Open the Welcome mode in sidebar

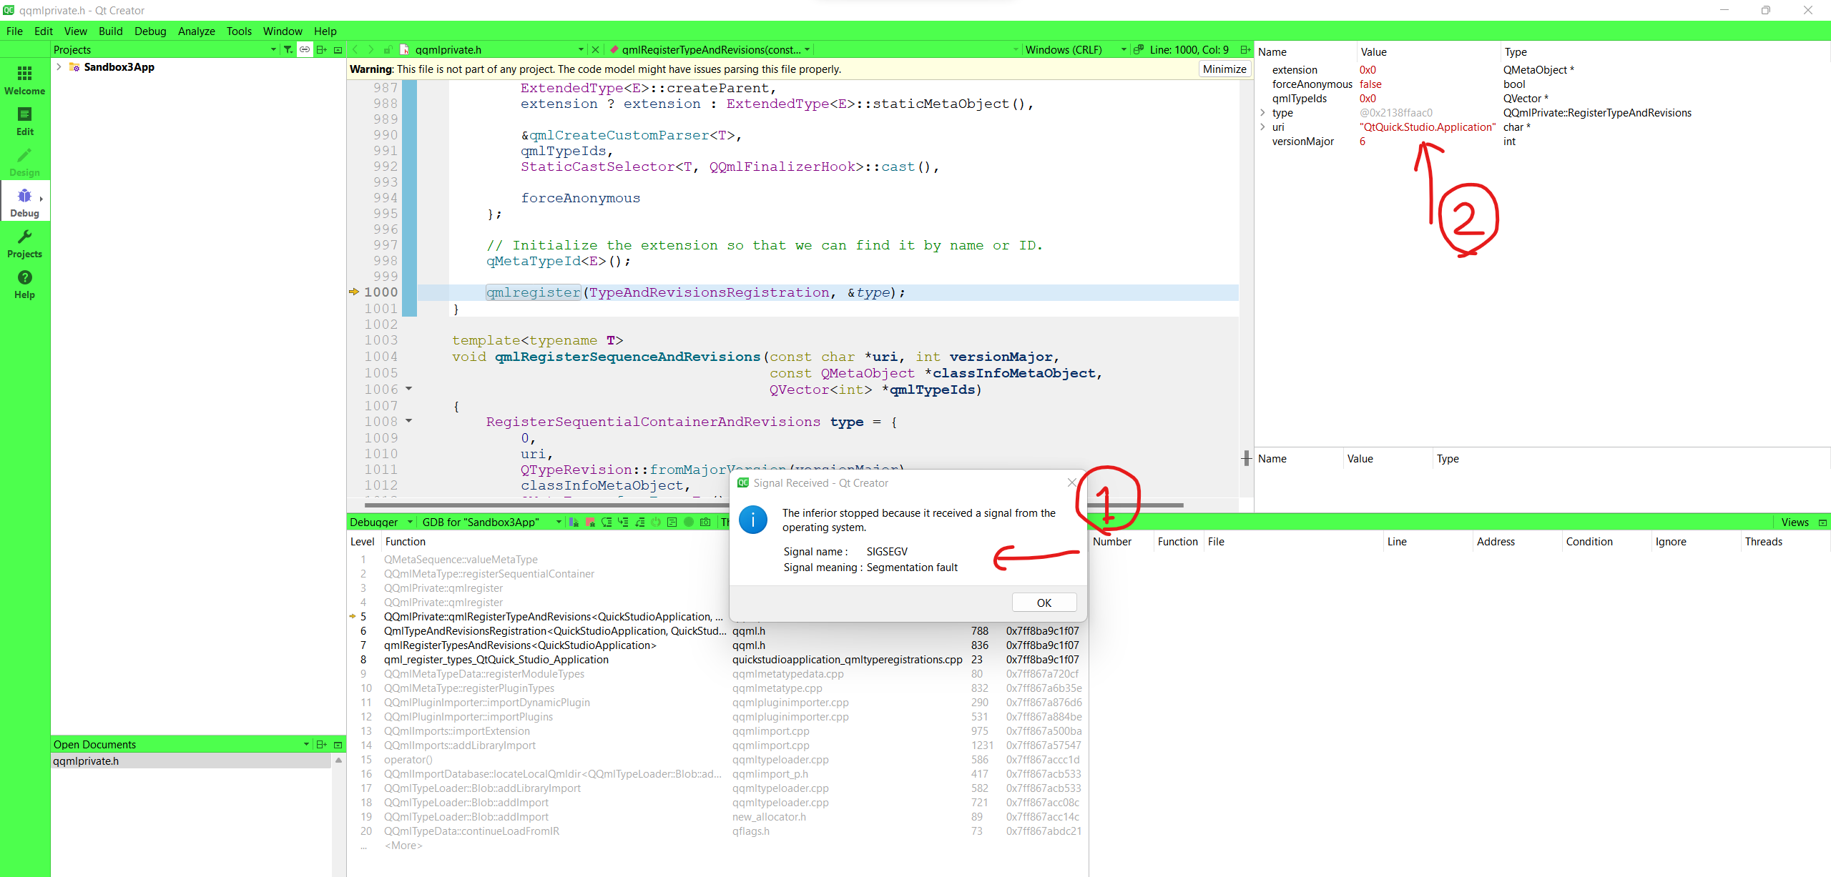tap(24, 79)
